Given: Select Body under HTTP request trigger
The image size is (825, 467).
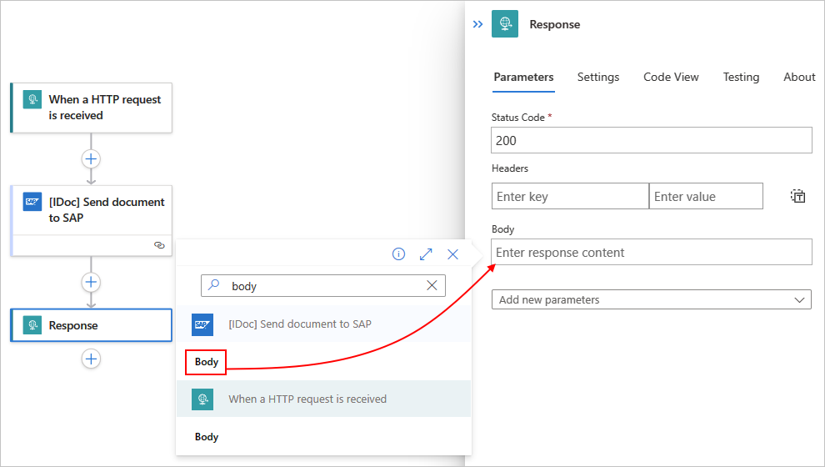Looking at the screenshot, I should [207, 437].
